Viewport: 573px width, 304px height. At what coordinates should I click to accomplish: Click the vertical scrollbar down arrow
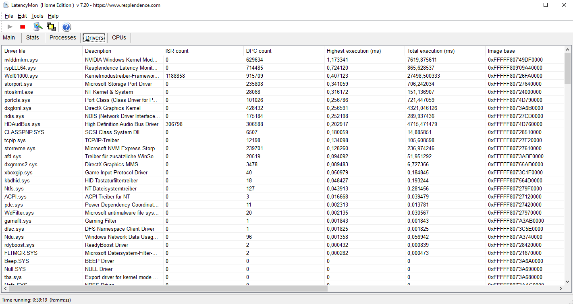[567, 282]
